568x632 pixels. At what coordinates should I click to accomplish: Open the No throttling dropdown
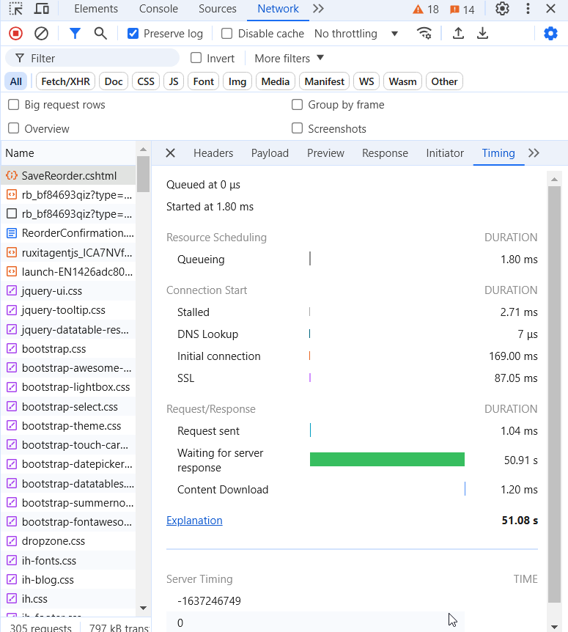[x=356, y=34]
